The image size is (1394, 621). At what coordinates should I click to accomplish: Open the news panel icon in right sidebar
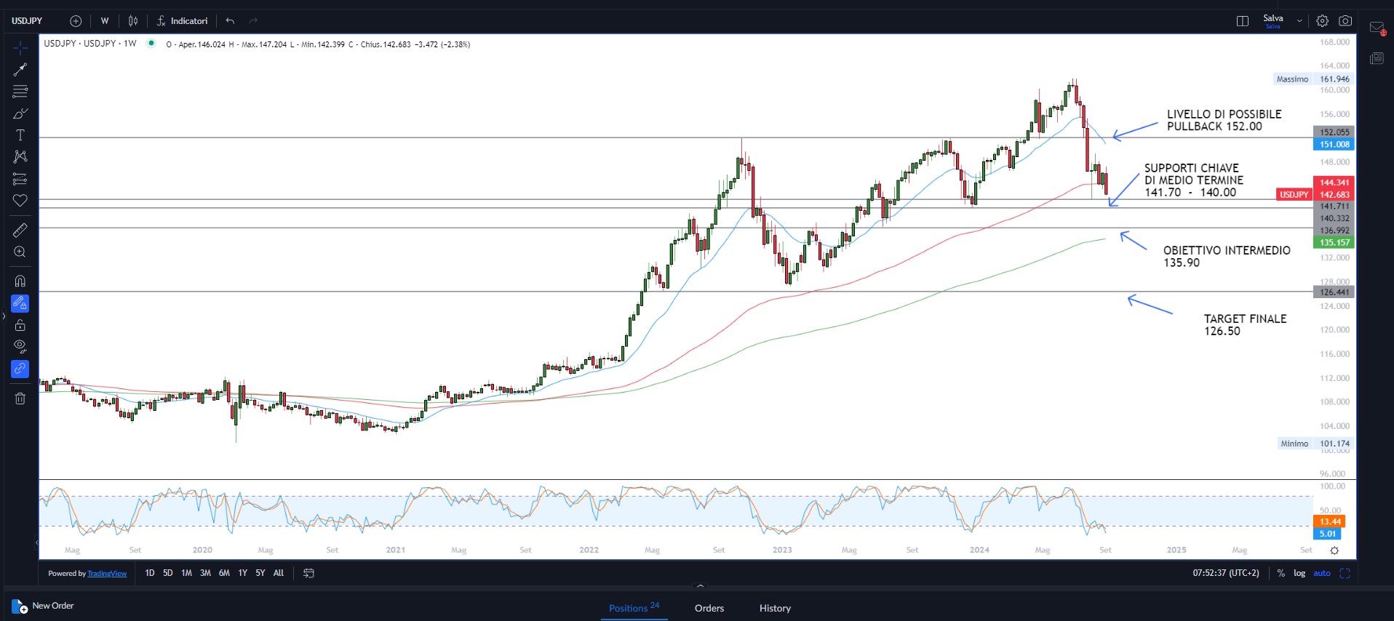[x=1377, y=58]
